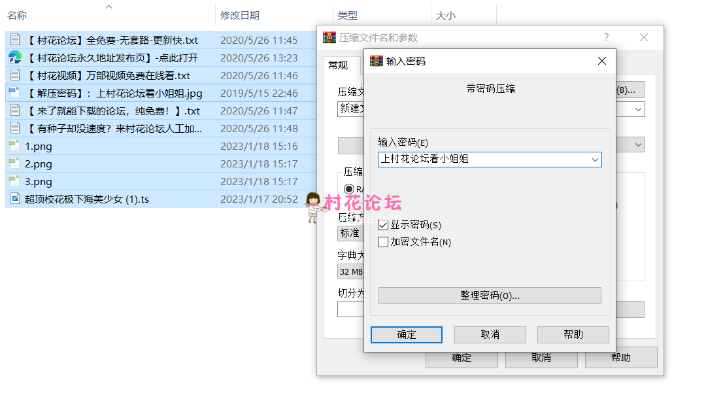
Task: Click the icon of 【有种子却没速度？ file
Action: tap(15, 128)
